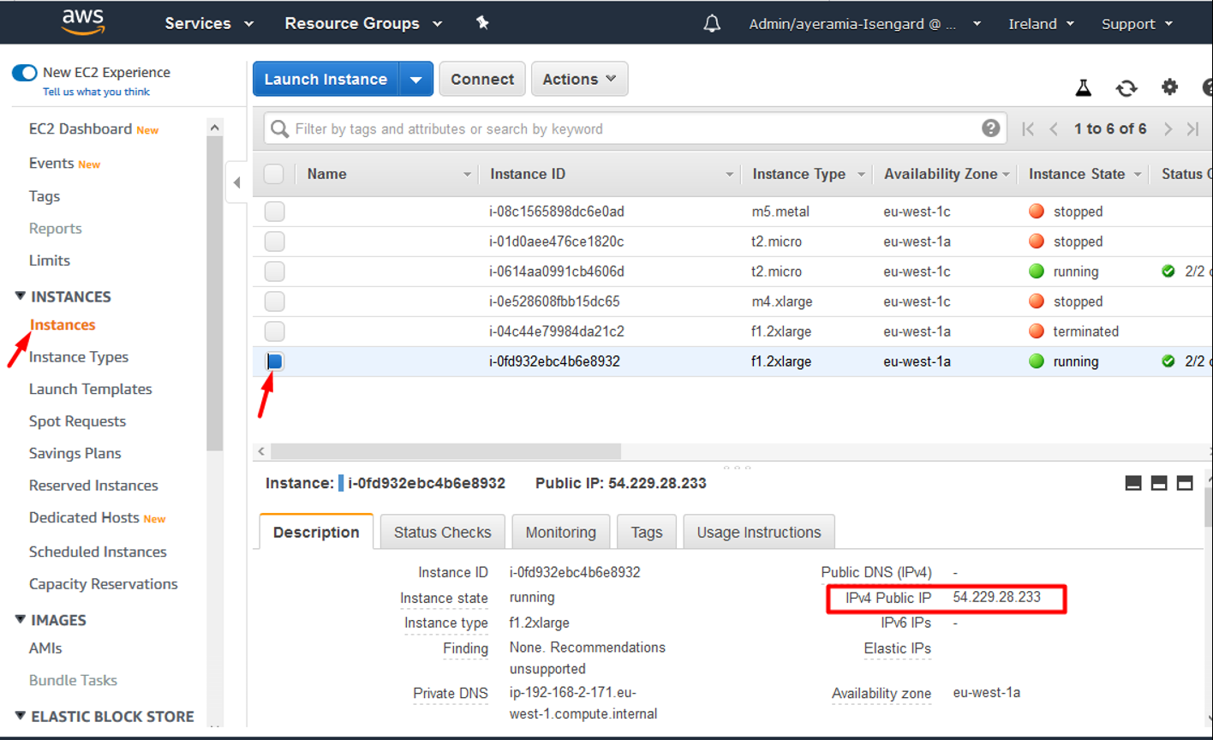Toggle the New EC2 Experience switch
Image resolution: width=1213 pixels, height=740 pixels.
25,73
